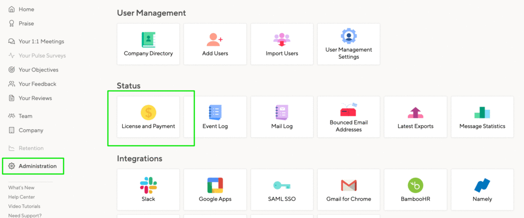Image resolution: width=524 pixels, height=218 pixels.
Task: Click the Add Users person icon
Action: point(214,40)
